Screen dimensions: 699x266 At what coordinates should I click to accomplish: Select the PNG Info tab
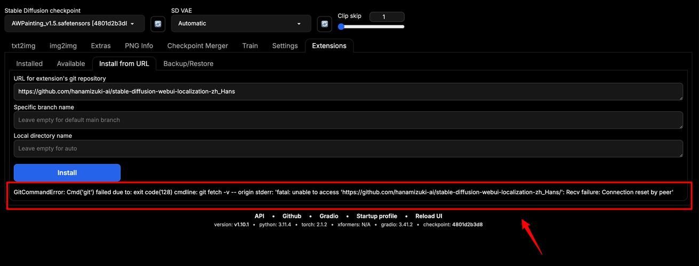pos(139,46)
